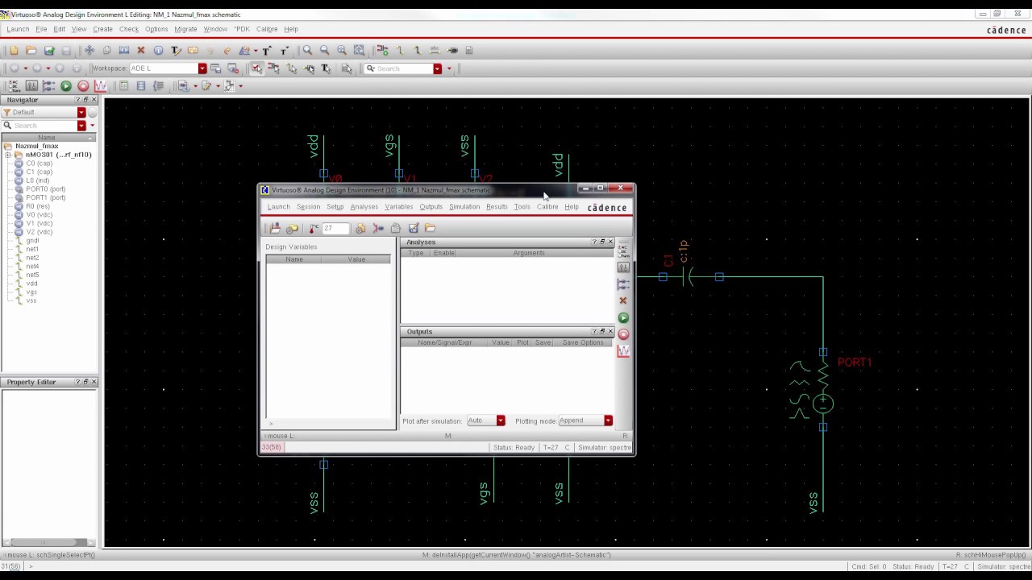Select the PORT1 symbol in schematic
Viewport: 1032px width, 580px height.
pyautogui.click(x=822, y=390)
